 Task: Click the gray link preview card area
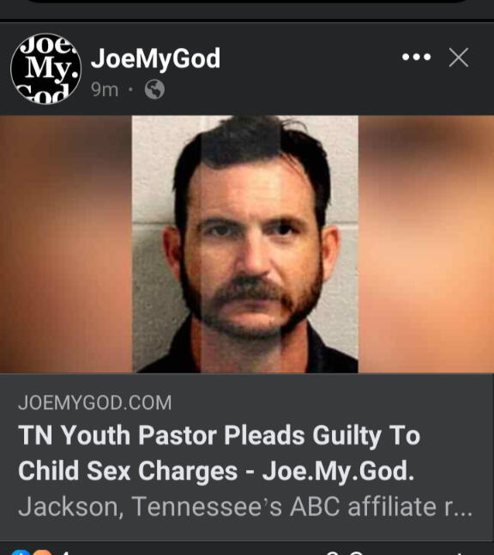click(x=247, y=457)
